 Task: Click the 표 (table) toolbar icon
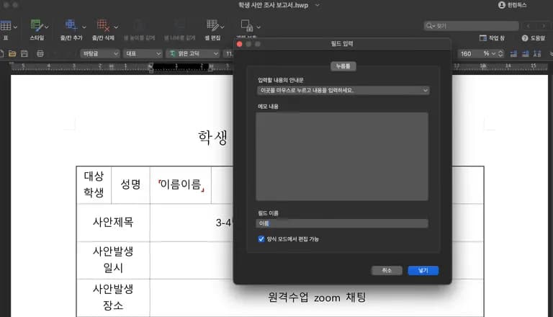click(6, 27)
